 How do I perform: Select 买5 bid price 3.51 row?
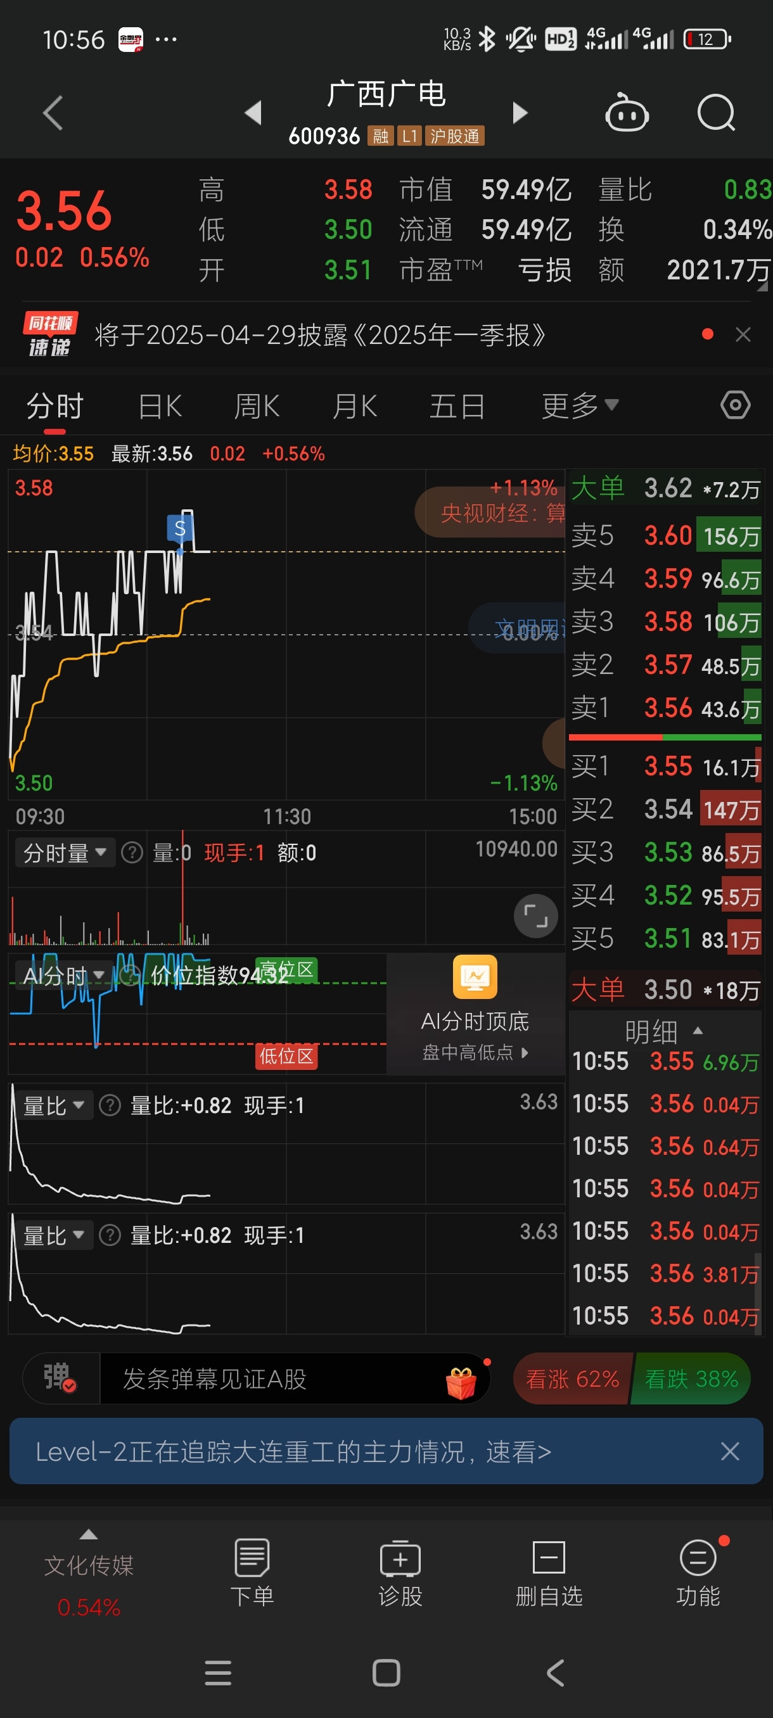[x=666, y=938]
